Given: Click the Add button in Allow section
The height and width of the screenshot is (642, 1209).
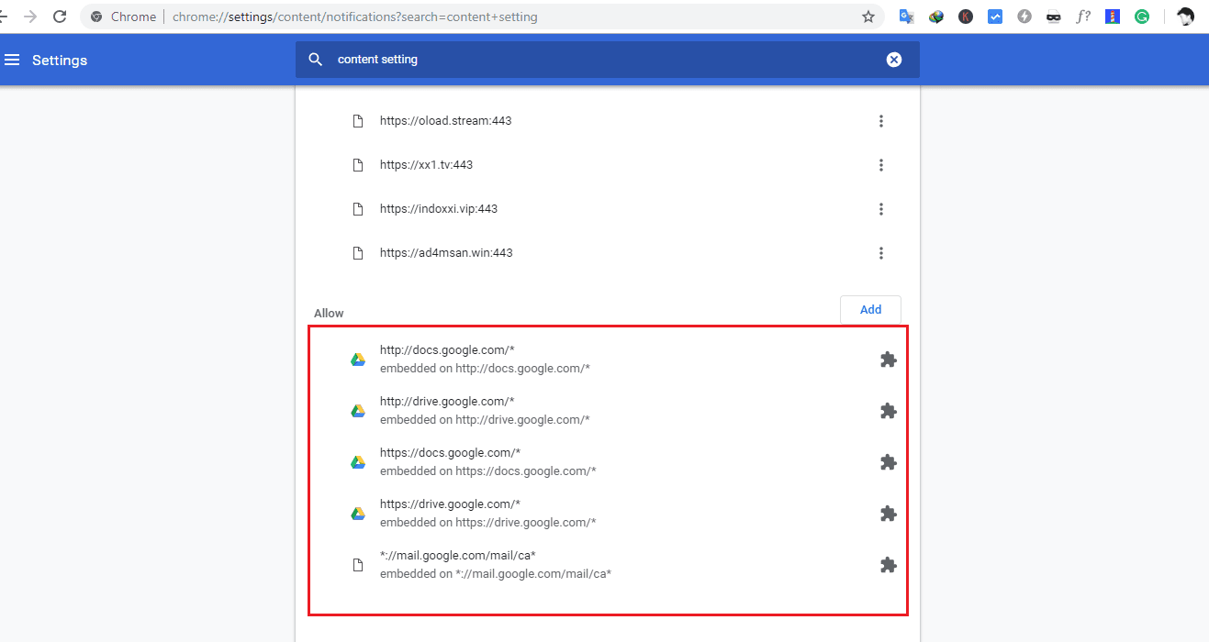Looking at the screenshot, I should [x=870, y=310].
